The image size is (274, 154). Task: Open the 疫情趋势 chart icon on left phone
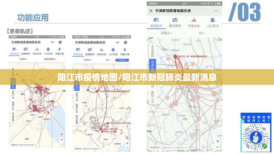pyautogui.click(x=26, y=49)
